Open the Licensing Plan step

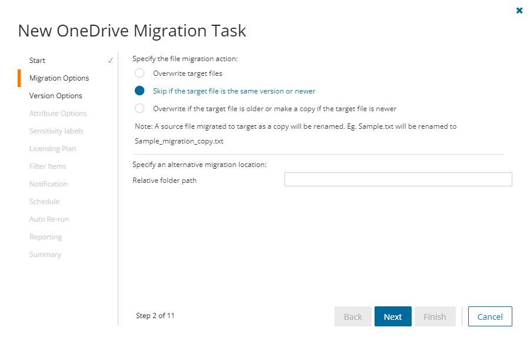pos(52,149)
